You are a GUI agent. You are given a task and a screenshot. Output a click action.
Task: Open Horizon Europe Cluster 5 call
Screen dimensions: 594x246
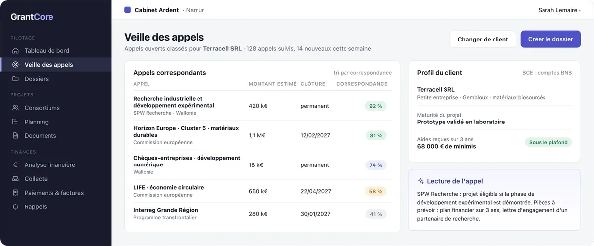(x=262, y=135)
